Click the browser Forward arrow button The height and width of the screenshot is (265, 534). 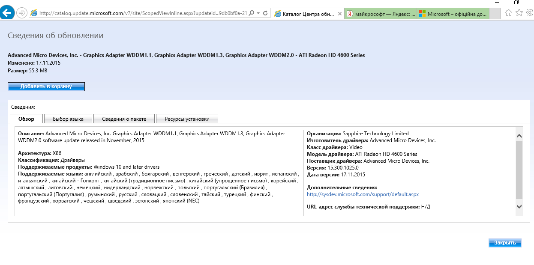[21, 13]
